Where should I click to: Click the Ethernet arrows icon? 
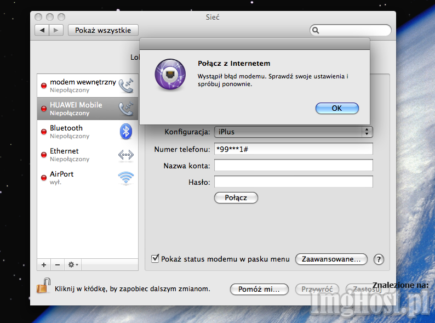[126, 155]
